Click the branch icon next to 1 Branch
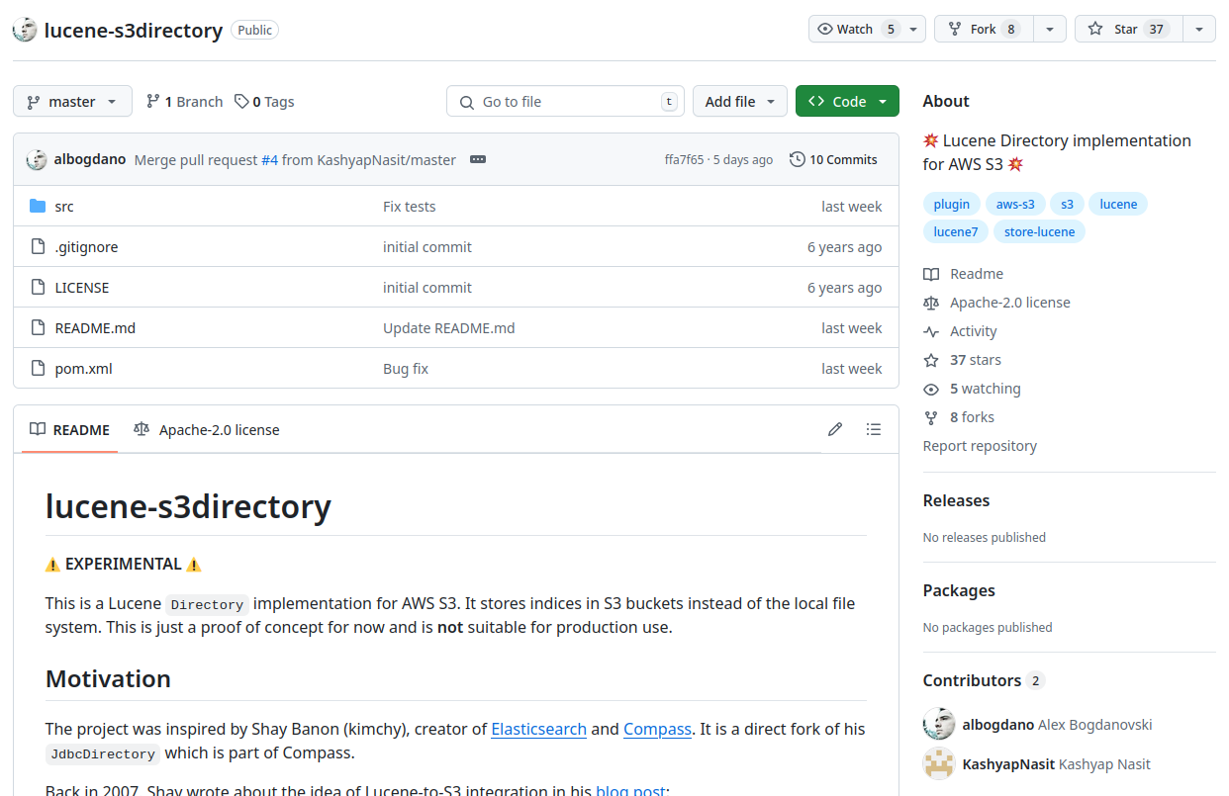Screen dimensions: 1229x796 pos(153,101)
